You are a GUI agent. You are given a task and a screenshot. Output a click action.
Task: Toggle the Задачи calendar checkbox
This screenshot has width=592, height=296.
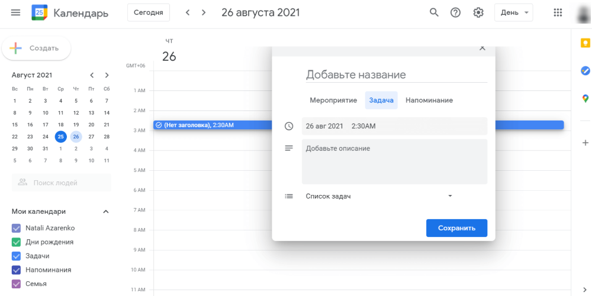pos(16,256)
